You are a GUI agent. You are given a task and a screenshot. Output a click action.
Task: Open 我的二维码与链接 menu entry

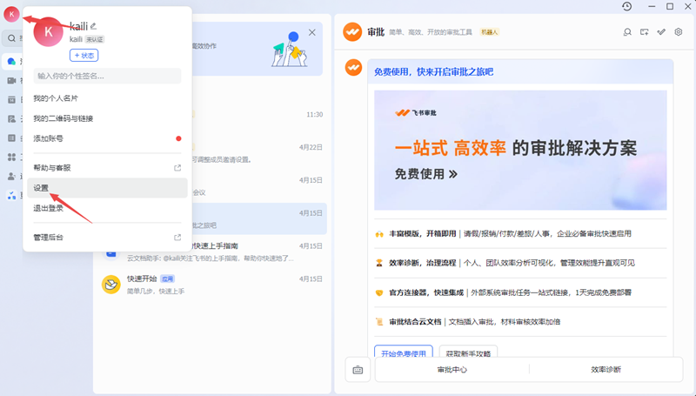pos(107,118)
